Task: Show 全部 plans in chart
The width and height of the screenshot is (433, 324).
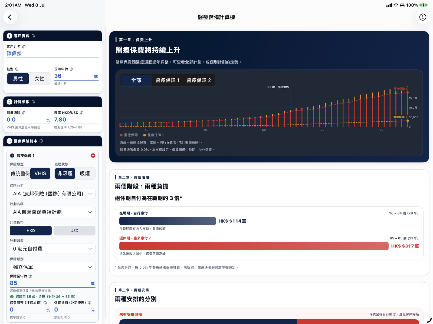Action: (x=136, y=80)
